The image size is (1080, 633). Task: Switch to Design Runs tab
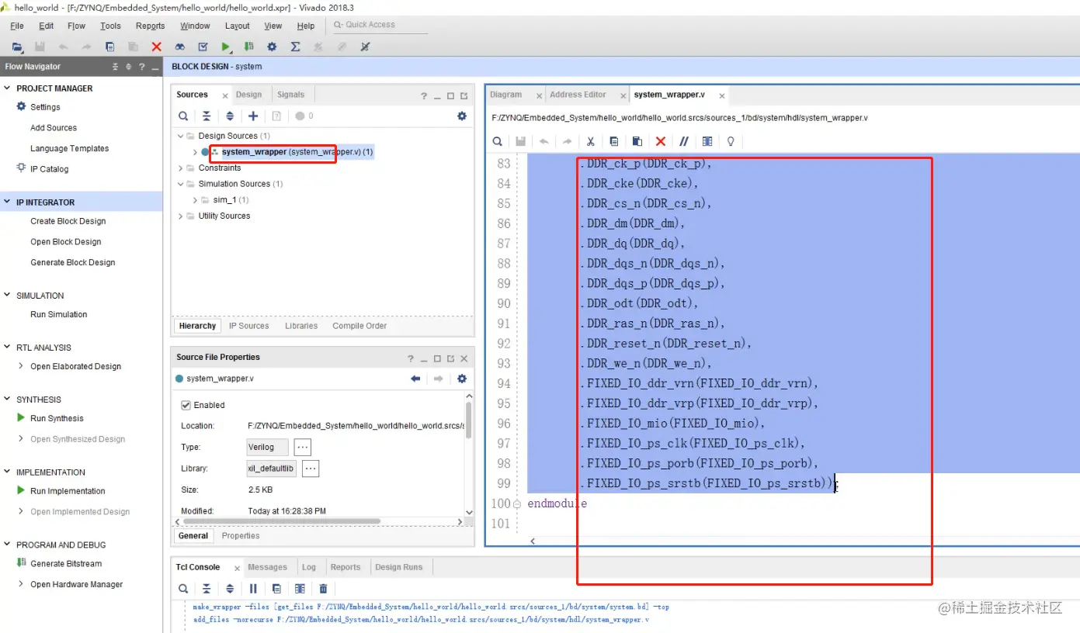click(x=398, y=567)
